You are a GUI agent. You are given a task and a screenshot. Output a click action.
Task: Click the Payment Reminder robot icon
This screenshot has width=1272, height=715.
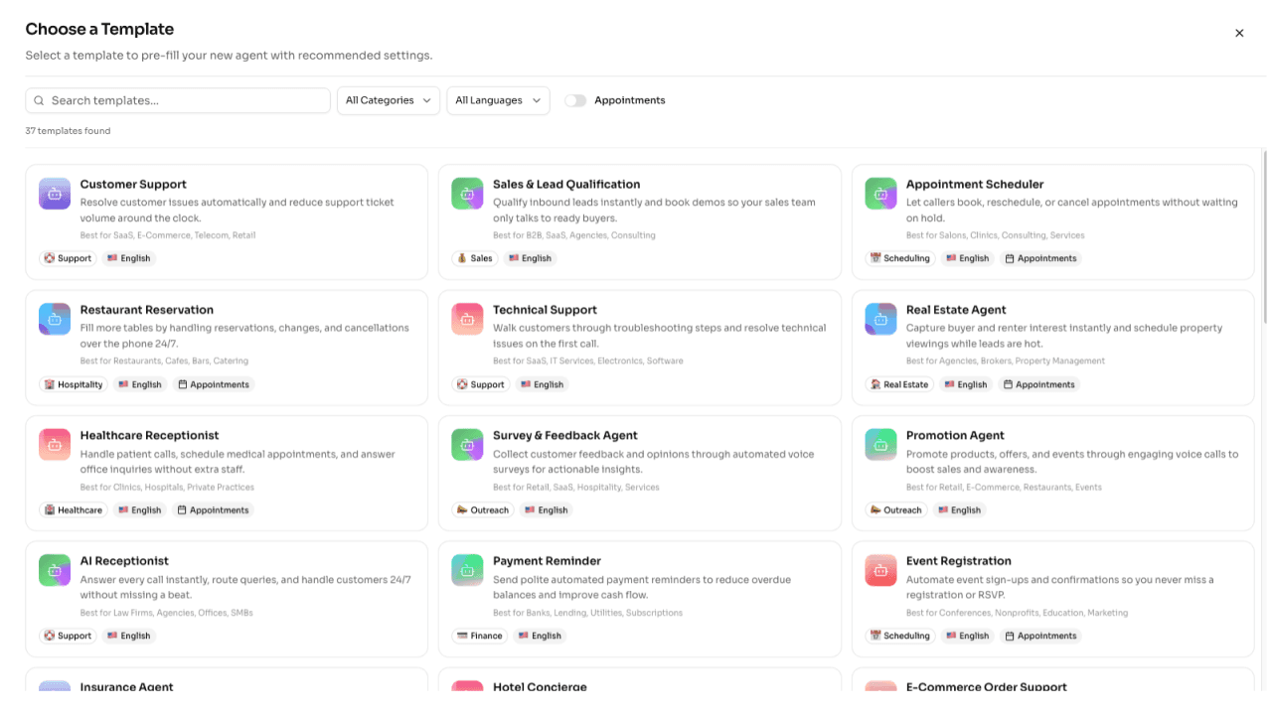pos(467,570)
